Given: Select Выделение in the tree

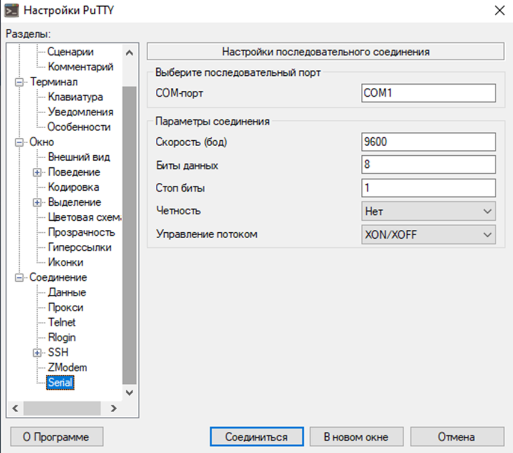Looking at the screenshot, I should tap(75, 202).
